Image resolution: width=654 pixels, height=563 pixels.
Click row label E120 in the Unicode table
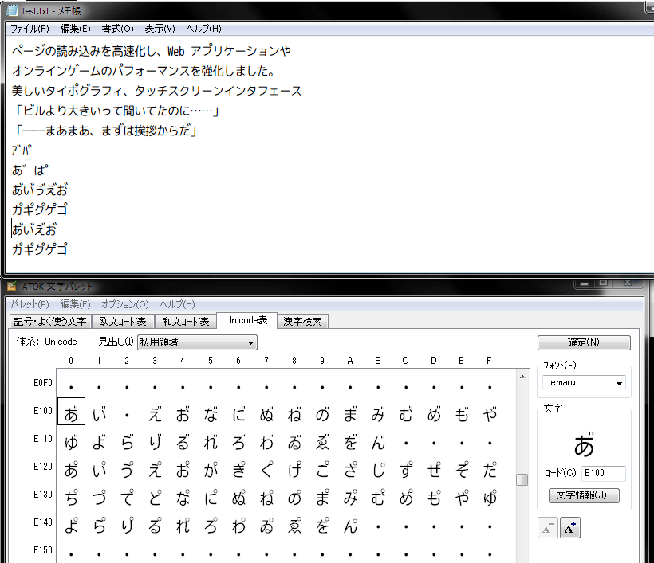tap(43, 467)
